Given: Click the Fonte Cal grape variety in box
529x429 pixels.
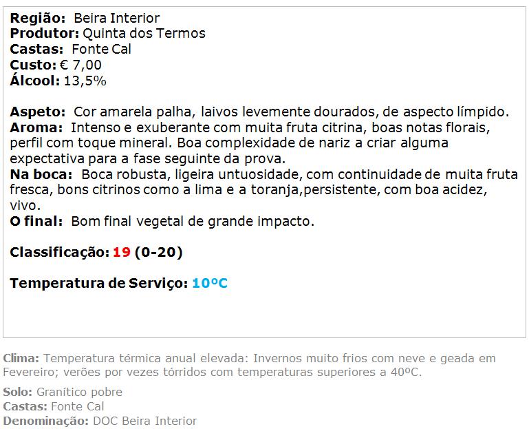Looking at the screenshot, I should (x=102, y=50).
